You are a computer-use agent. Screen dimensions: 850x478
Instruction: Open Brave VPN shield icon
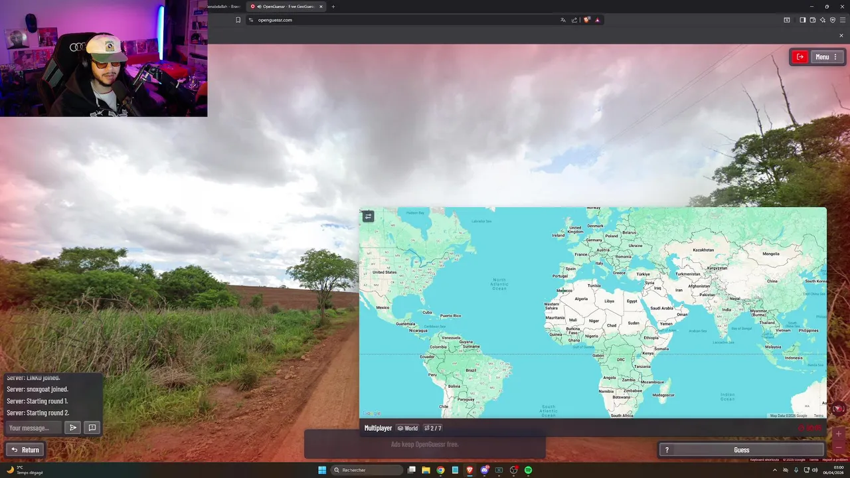tap(832, 20)
